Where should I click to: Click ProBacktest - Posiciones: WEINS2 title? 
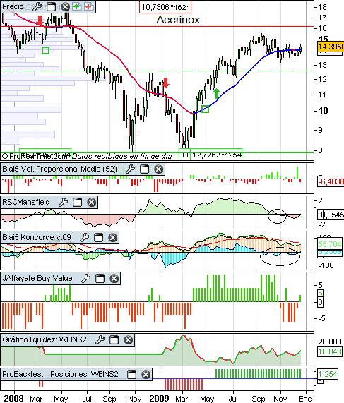tap(60, 374)
